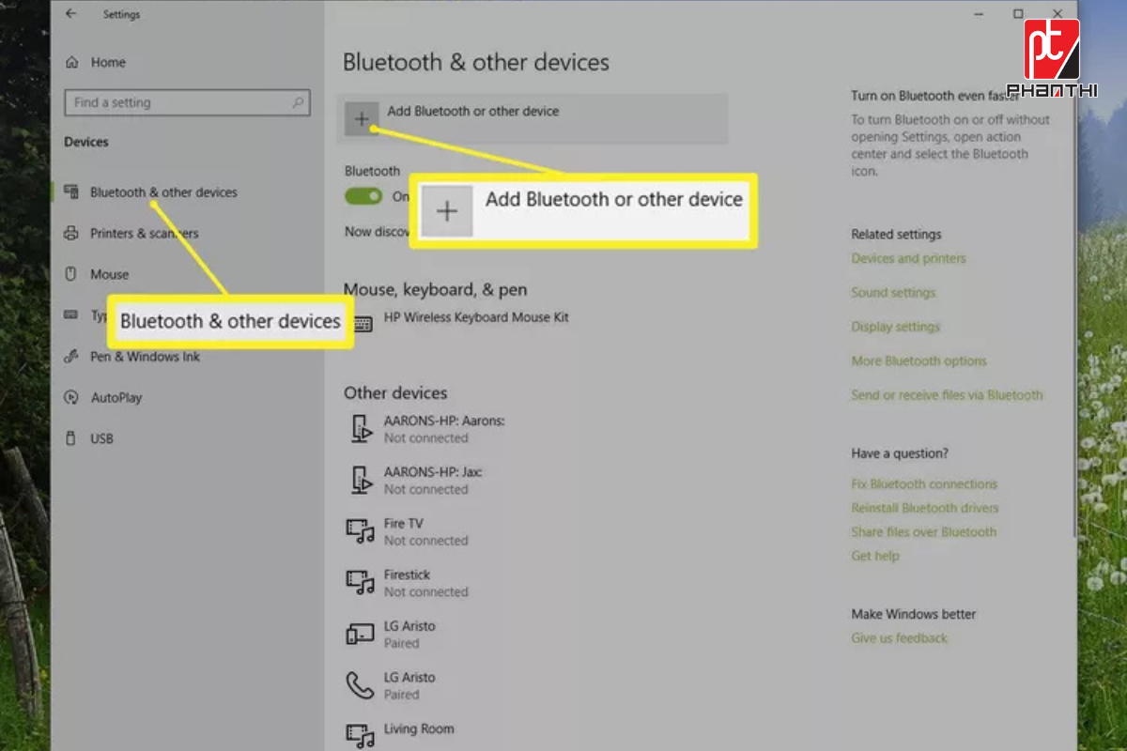
Task: Click the Home house icon
Action: pos(71,62)
